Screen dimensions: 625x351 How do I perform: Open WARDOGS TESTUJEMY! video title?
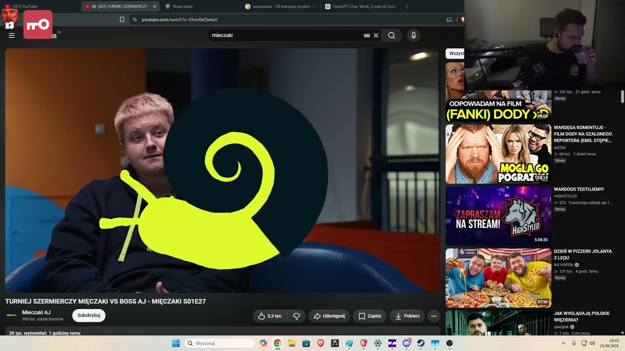(579, 189)
